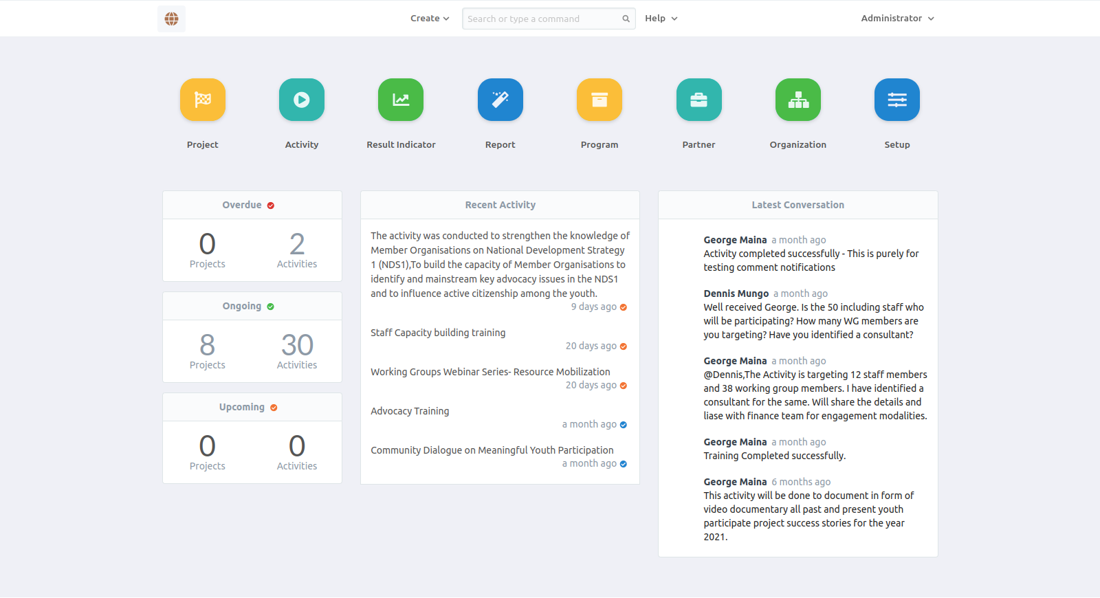Focus the search or command field
This screenshot has height=598, width=1100.
(x=549, y=19)
